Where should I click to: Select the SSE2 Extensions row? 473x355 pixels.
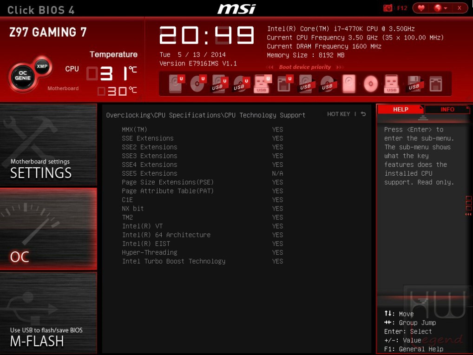[203, 147]
